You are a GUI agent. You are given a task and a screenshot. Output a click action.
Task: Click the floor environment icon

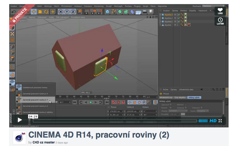pos(138,12)
